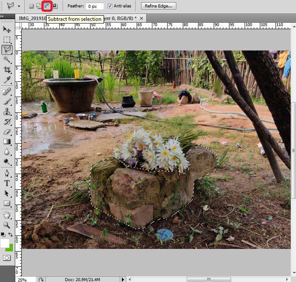Select the Dodge tool
Viewport: 296px width, 282px height.
(7, 162)
